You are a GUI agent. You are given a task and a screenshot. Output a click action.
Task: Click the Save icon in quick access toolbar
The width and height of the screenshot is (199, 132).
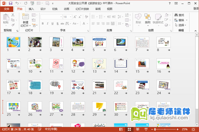pos(11,3)
